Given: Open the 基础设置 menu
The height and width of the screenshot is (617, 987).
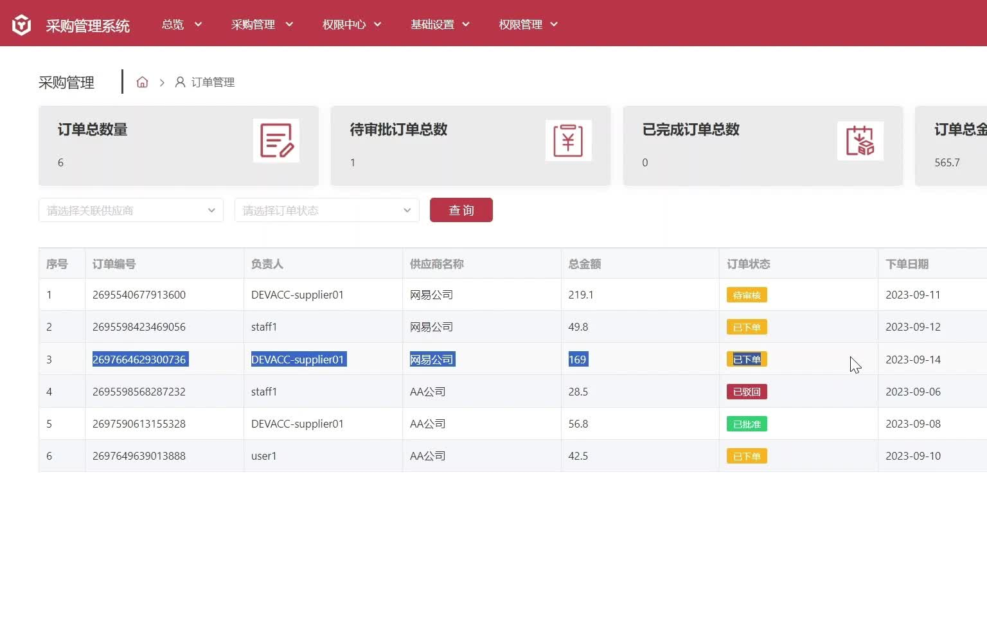Looking at the screenshot, I should click(440, 24).
